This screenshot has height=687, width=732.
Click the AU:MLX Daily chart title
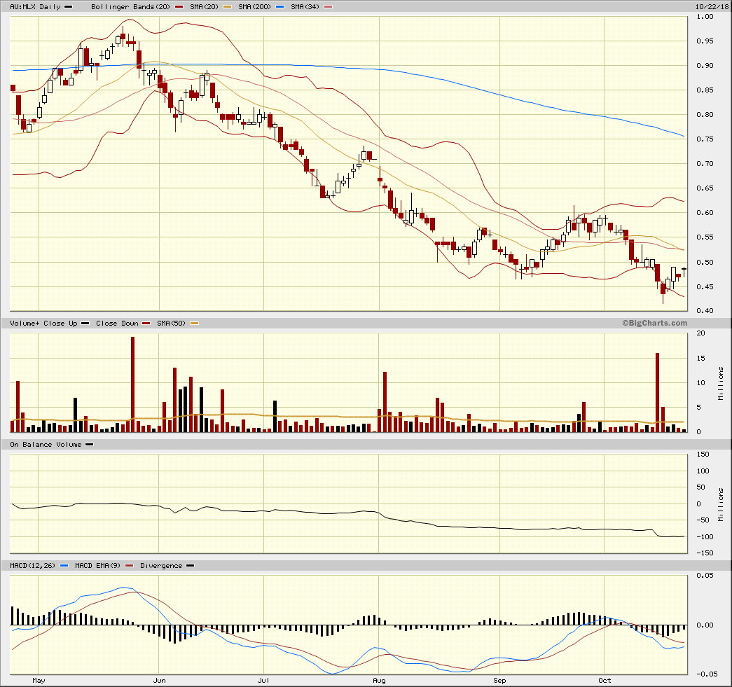[36, 7]
